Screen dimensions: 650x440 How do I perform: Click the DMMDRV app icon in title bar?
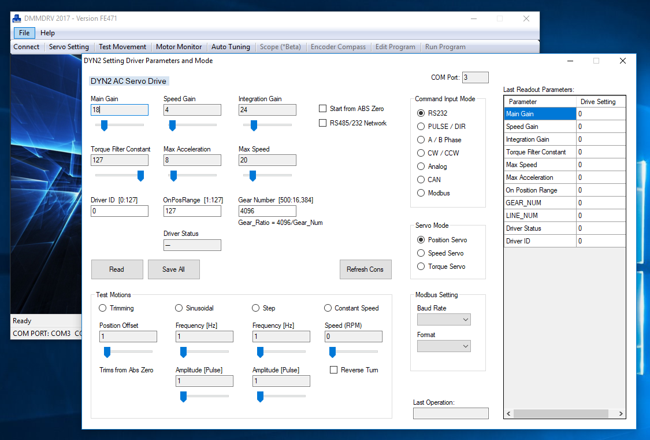click(x=17, y=19)
